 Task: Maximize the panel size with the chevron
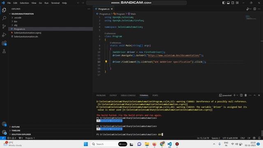[255, 95]
